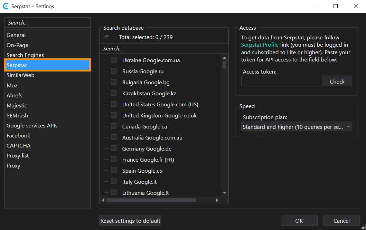This screenshot has height=230, width=366.
Task: Open Search Engines settings
Action: point(47,55)
